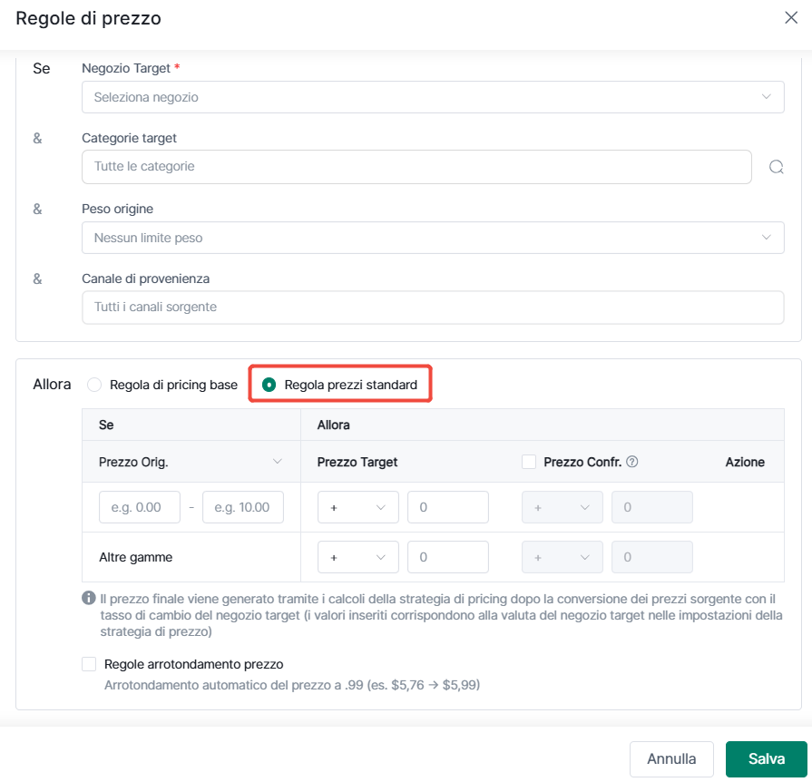Click the Canale di provenienza label
Screen dimensions: 812x782
(145, 279)
